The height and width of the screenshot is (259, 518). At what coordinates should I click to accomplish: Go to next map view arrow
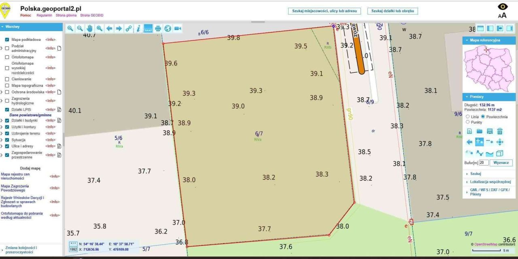pos(119,28)
